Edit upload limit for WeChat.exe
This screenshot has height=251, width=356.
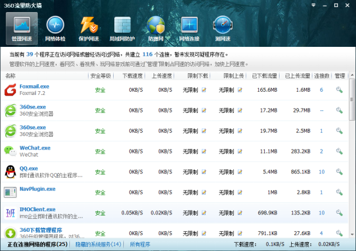[x=240, y=151]
